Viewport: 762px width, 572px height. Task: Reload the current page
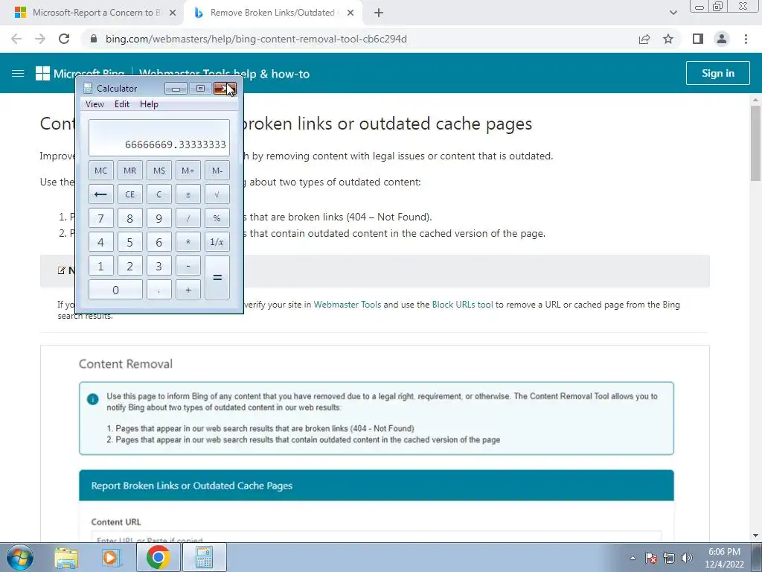tap(64, 39)
